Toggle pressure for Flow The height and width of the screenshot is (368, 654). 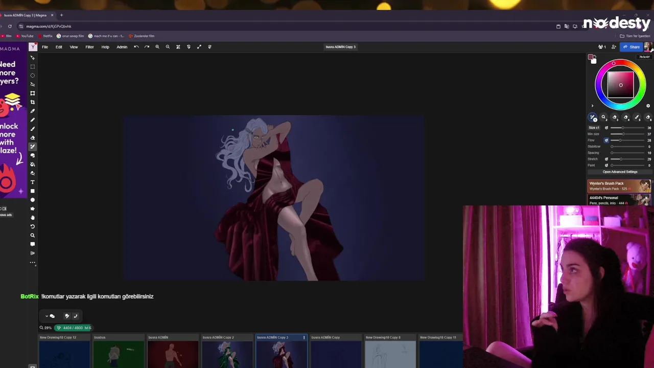point(606,140)
